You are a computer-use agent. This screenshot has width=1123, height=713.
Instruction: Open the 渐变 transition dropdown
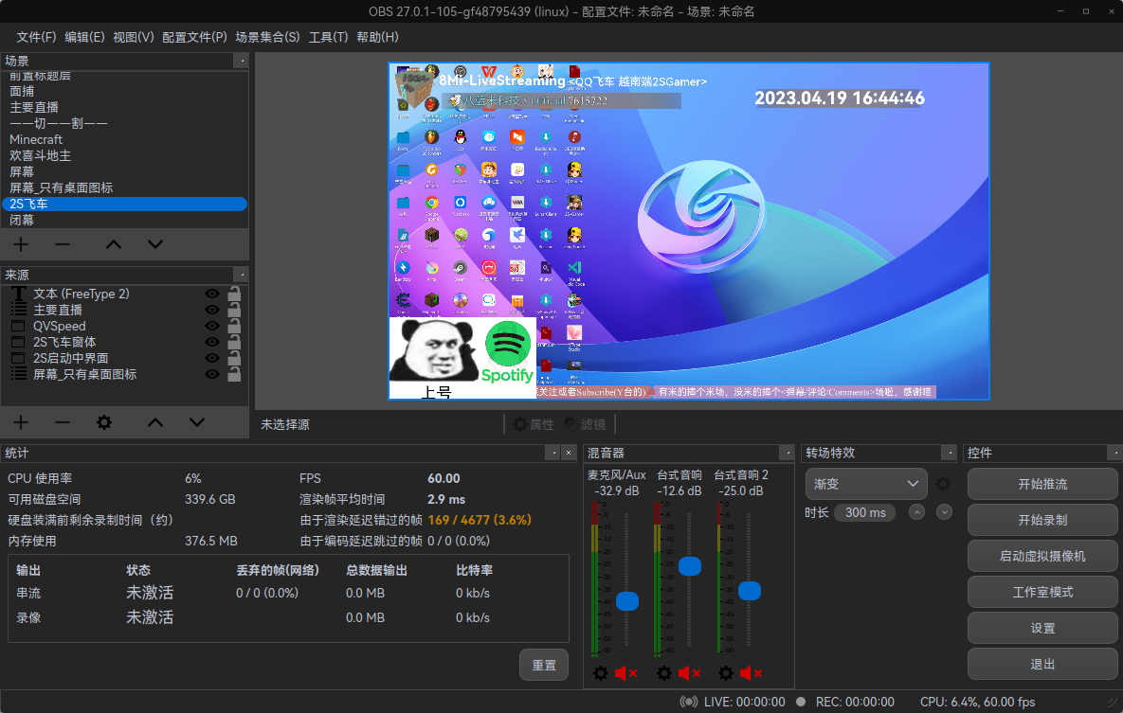pos(866,484)
